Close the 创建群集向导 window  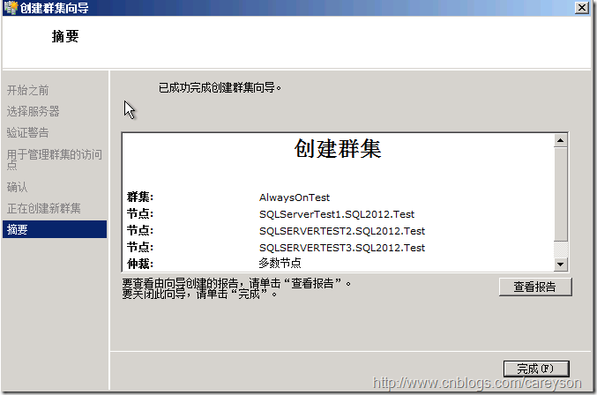(x=582, y=8)
